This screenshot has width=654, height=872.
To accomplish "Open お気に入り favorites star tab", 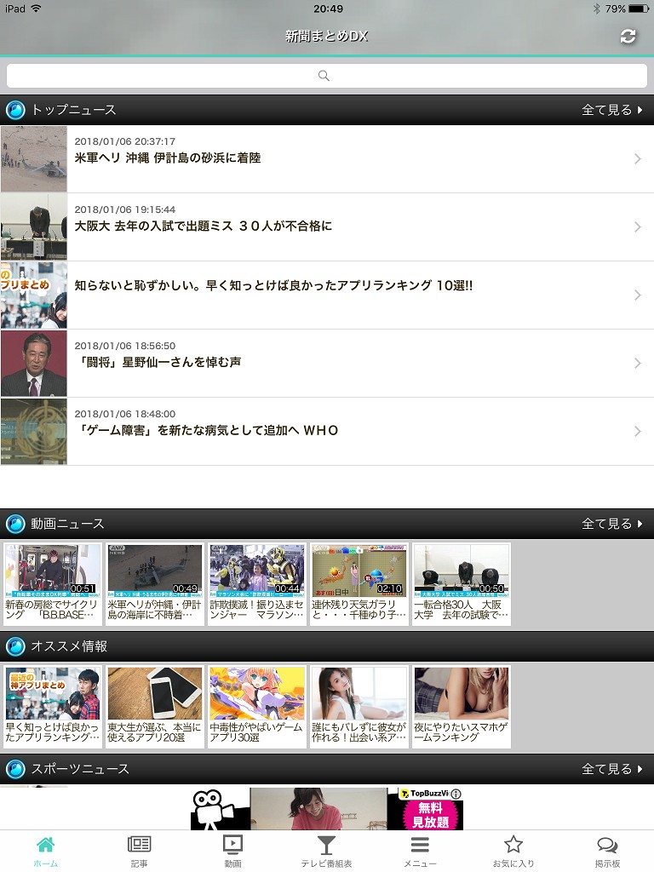I will (x=513, y=850).
